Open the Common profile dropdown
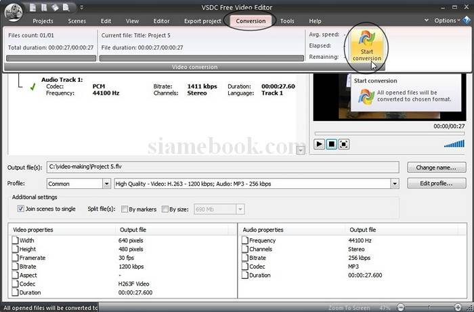Screen dimensions: 474x312 (x=106, y=184)
